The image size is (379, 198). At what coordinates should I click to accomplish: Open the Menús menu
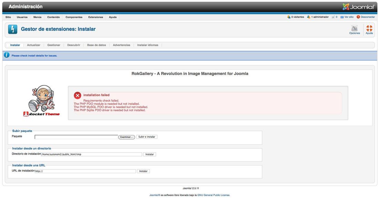click(x=38, y=17)
